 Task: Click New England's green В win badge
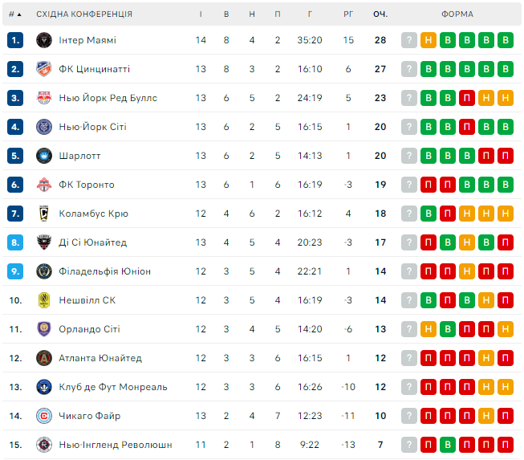[448, 445]
